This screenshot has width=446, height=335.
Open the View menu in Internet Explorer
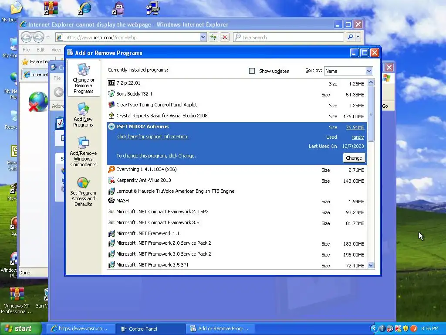tap(56, 50)
